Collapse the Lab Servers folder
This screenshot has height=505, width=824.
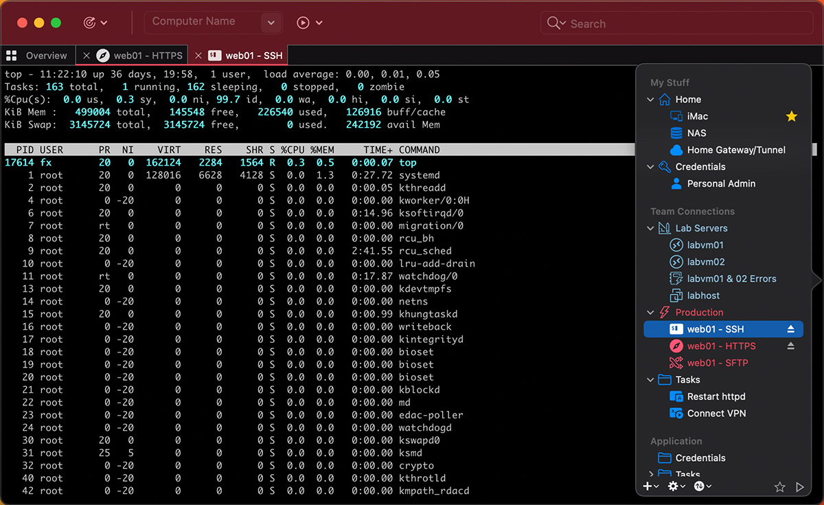pyautogui.click(x=650, y=229)
